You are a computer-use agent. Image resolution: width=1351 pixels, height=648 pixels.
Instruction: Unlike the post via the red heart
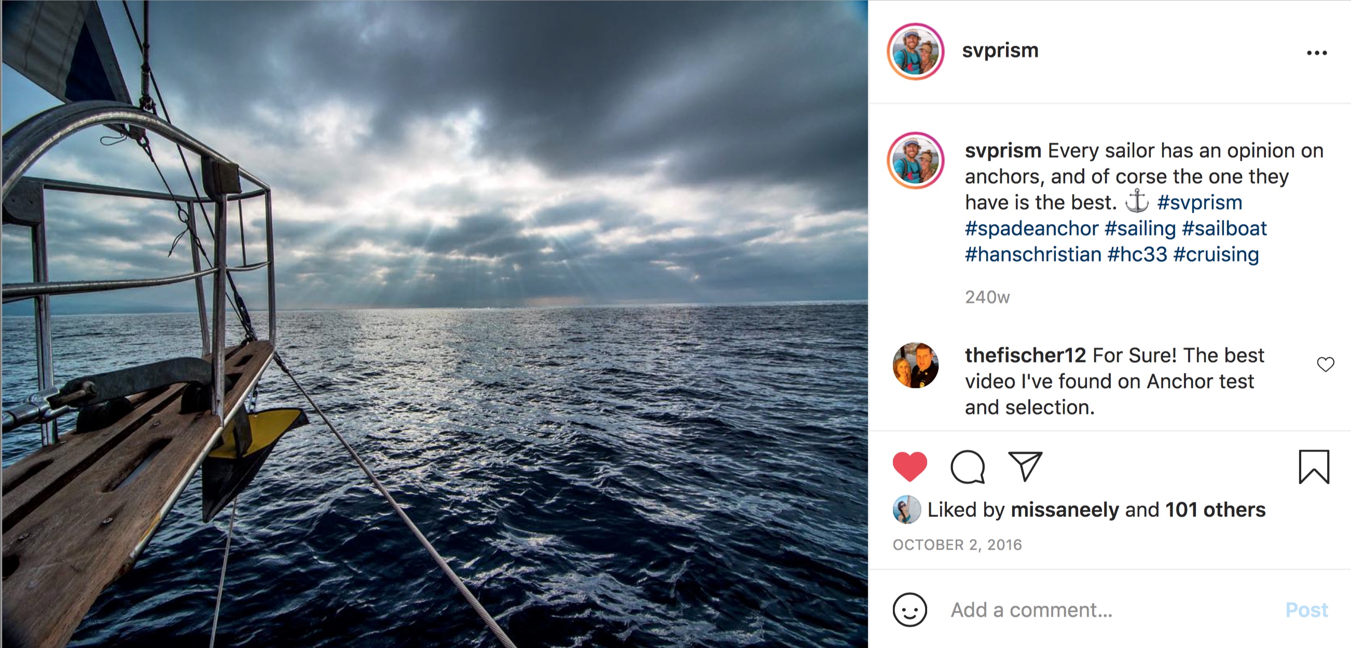[910, 466]
